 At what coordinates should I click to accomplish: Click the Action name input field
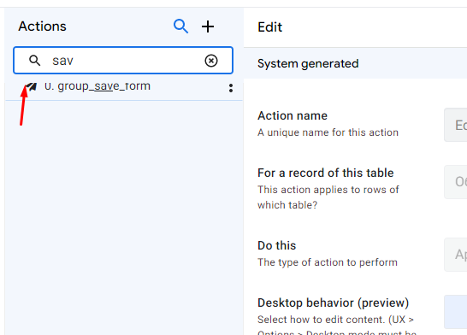tap(455, 125)
